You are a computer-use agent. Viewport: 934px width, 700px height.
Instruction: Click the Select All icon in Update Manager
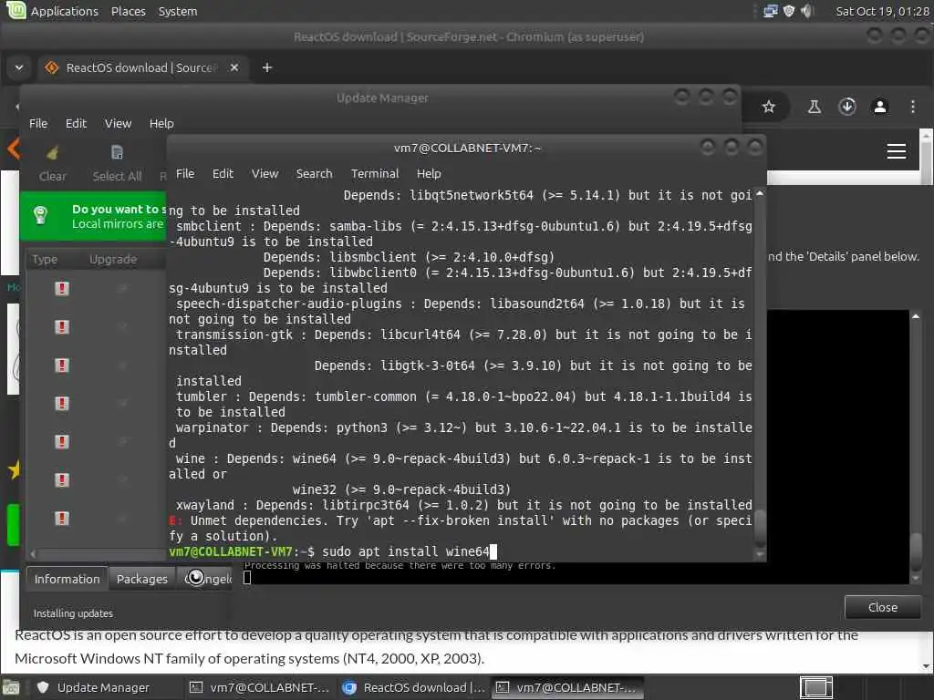(x=118, y=153)
